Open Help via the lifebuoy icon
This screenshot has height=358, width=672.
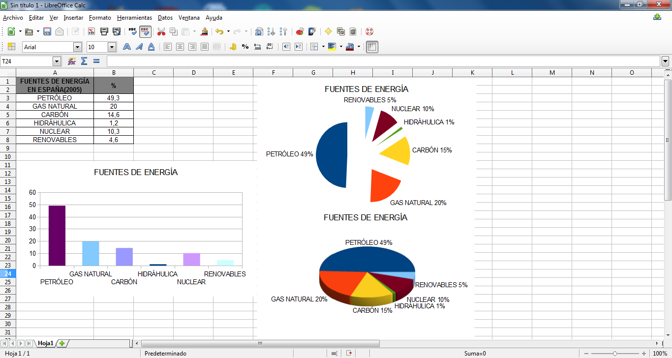369,31
